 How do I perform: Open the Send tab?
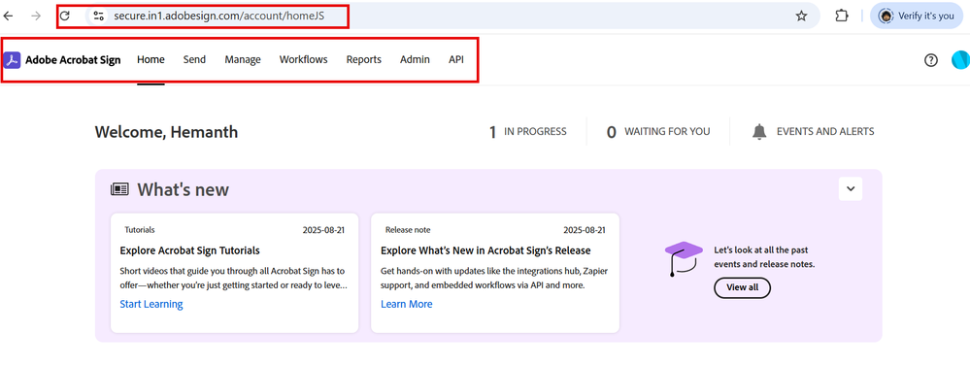pos(194,60)
